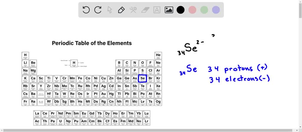Pick the black ink color

180,10
